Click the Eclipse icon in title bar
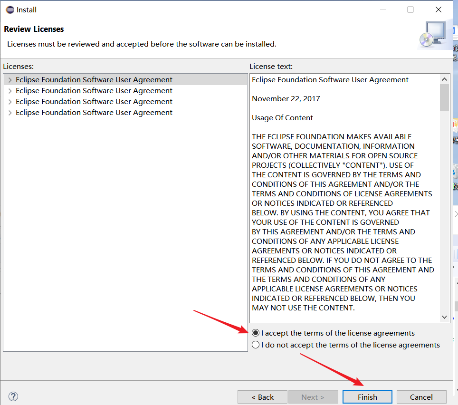458x405 pixels. point(10,10)
